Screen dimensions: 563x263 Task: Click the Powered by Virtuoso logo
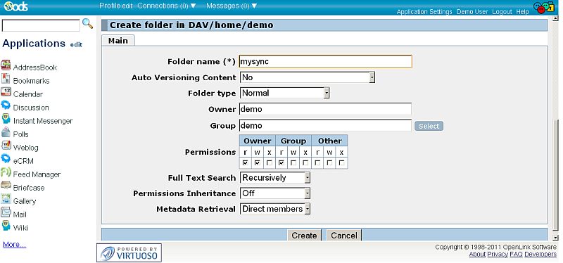(129, 253)
